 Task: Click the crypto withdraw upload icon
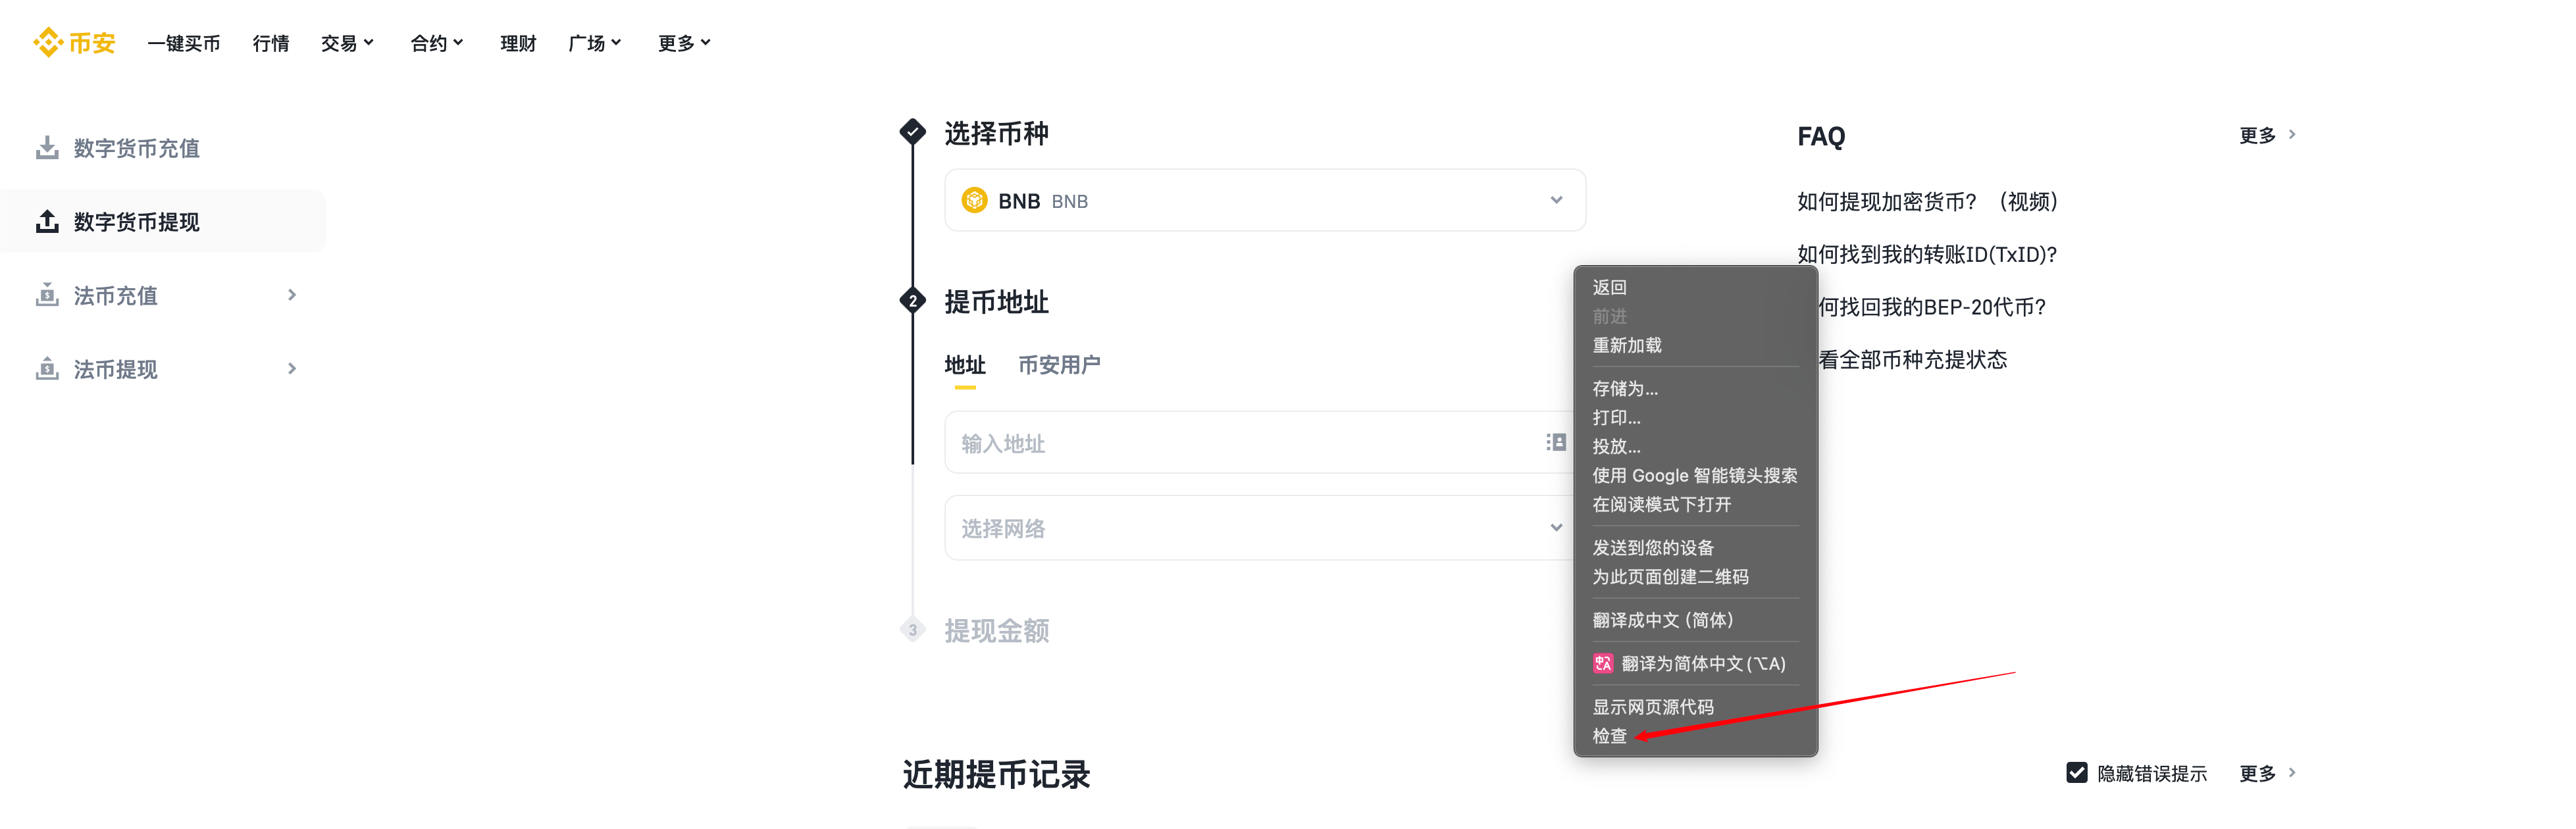[x=47, y=221]
